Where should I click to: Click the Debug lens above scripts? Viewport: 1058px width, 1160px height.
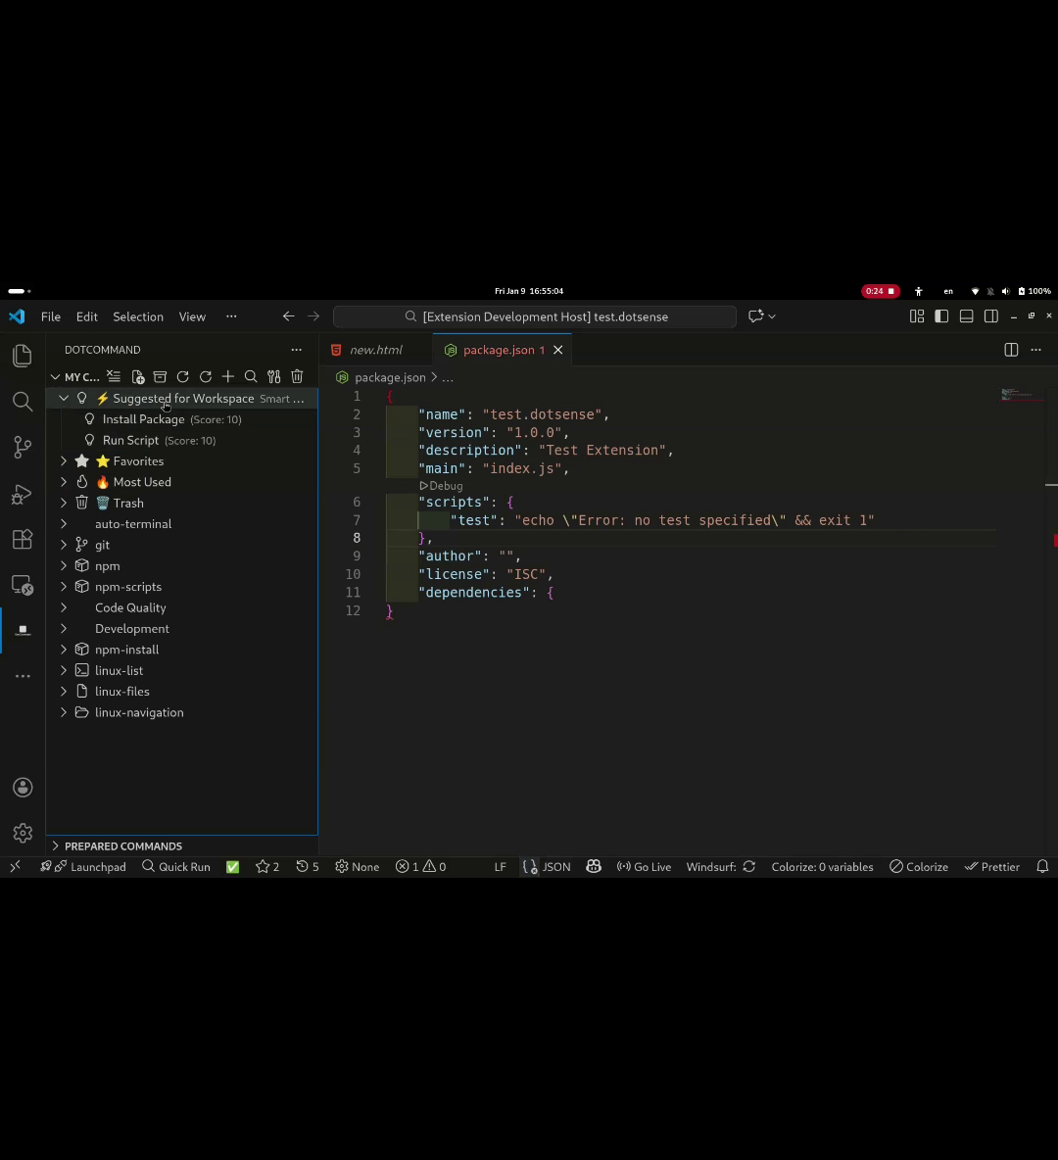click(441, 485)
